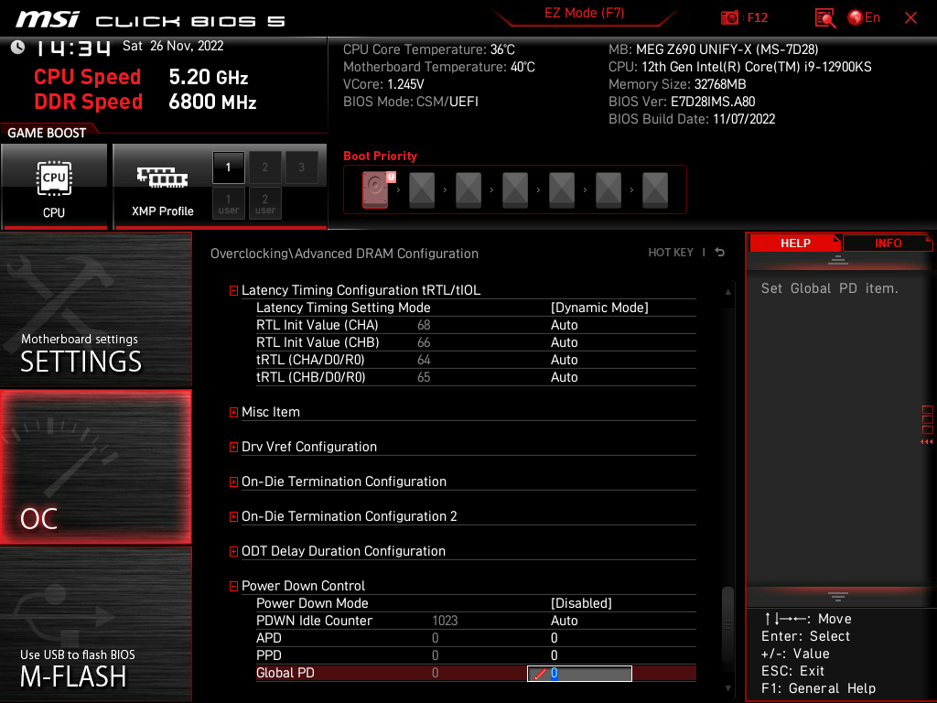Click the seventh boot priority slot
937x703 pixels.
click(655, 189)
